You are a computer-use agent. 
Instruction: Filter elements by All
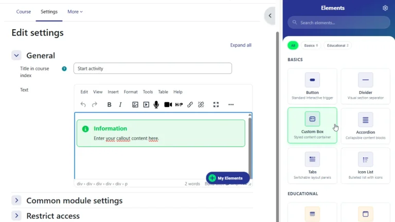coord(293,46)
